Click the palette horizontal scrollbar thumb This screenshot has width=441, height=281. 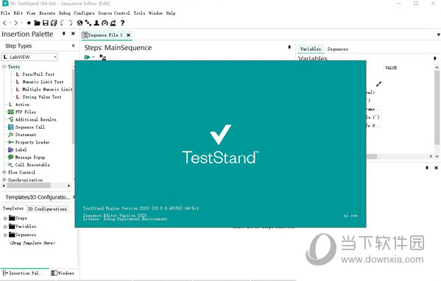coord(29,185)
